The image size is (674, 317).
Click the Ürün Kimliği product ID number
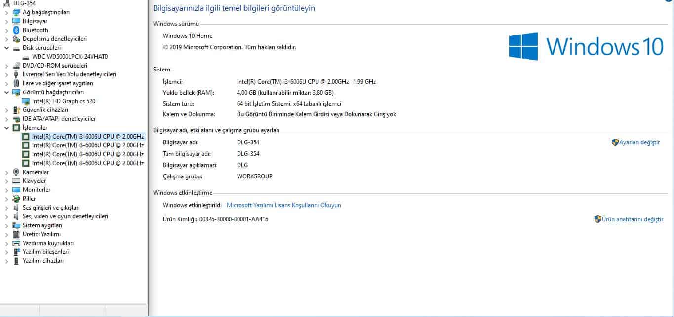[x=234, y=219]
